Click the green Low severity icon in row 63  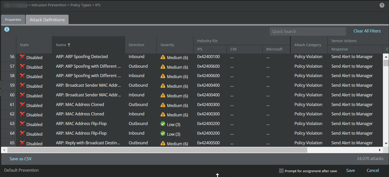[x=163, y=124]
